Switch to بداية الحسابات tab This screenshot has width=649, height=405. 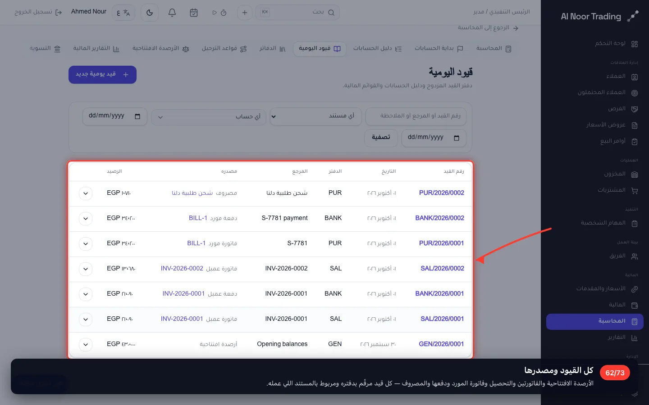point(439,49)
